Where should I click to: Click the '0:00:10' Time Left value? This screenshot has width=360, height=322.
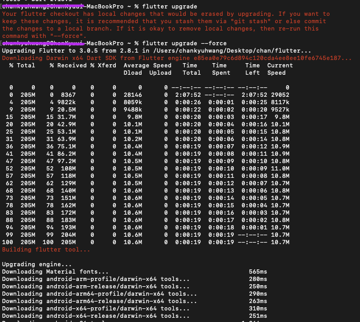[254, 161]
